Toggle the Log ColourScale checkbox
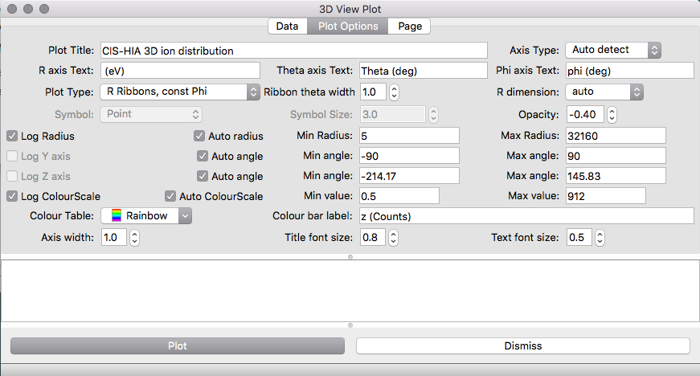The width and height of the screenshot is (700, 376). [13, 196]
